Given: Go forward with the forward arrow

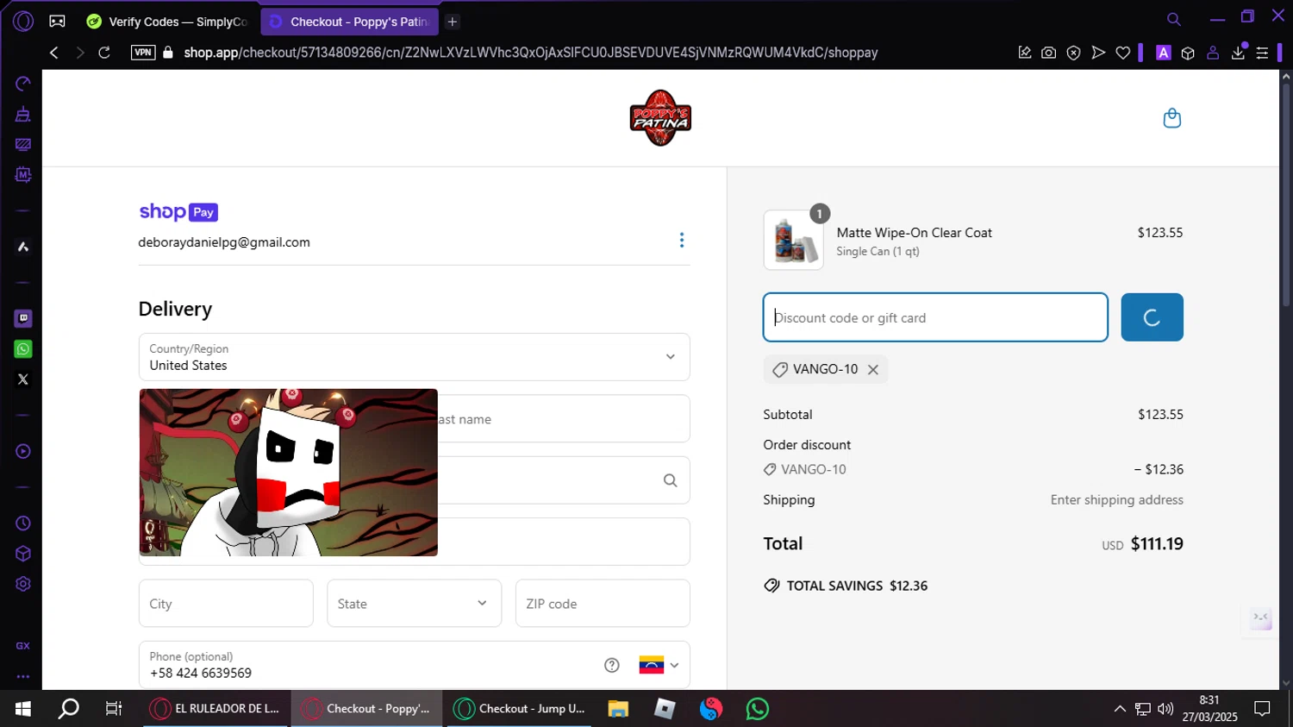Looking at the screenshot, I should coord(79,53).
